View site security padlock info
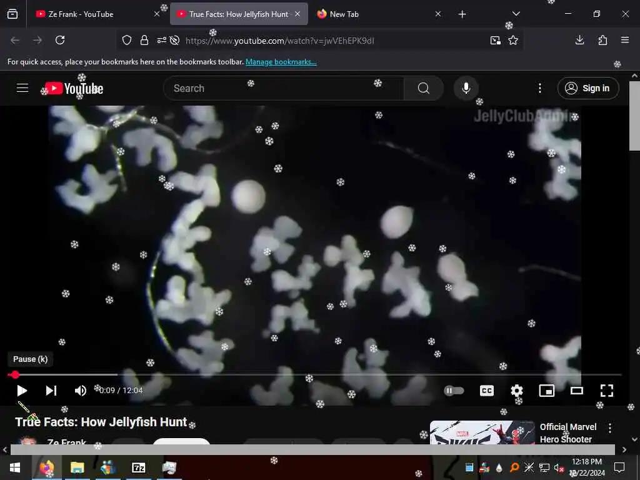 [144, 41]
